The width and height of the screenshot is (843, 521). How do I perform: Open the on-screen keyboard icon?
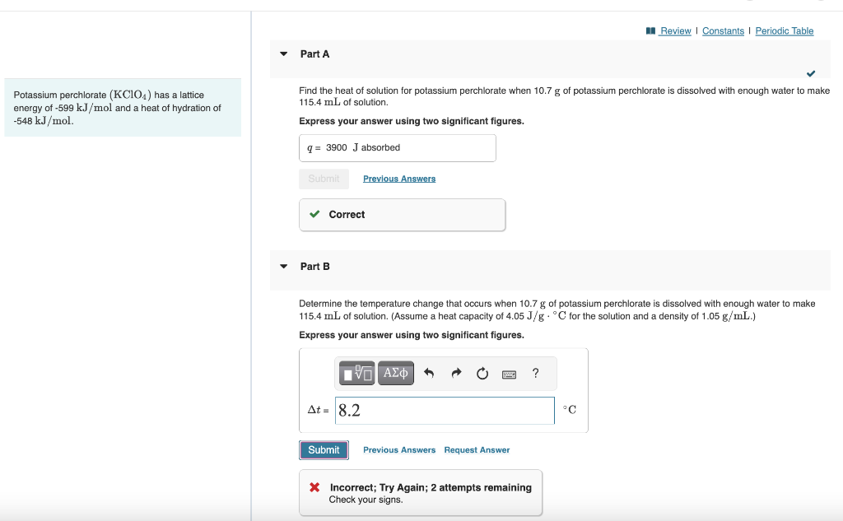pos(509,373)
